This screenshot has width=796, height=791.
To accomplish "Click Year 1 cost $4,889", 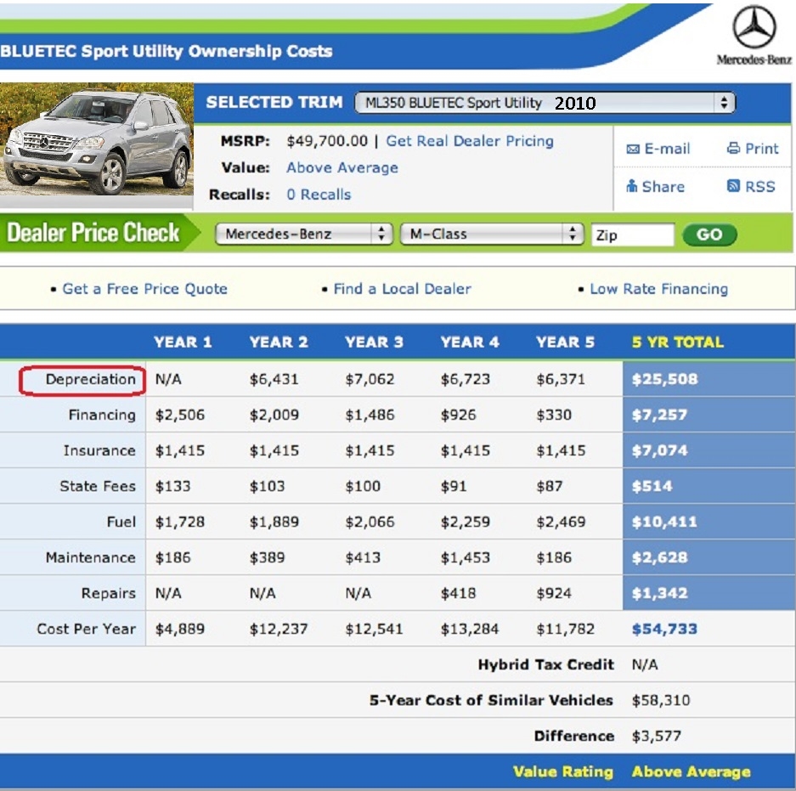I will click(x=180, y=629).
